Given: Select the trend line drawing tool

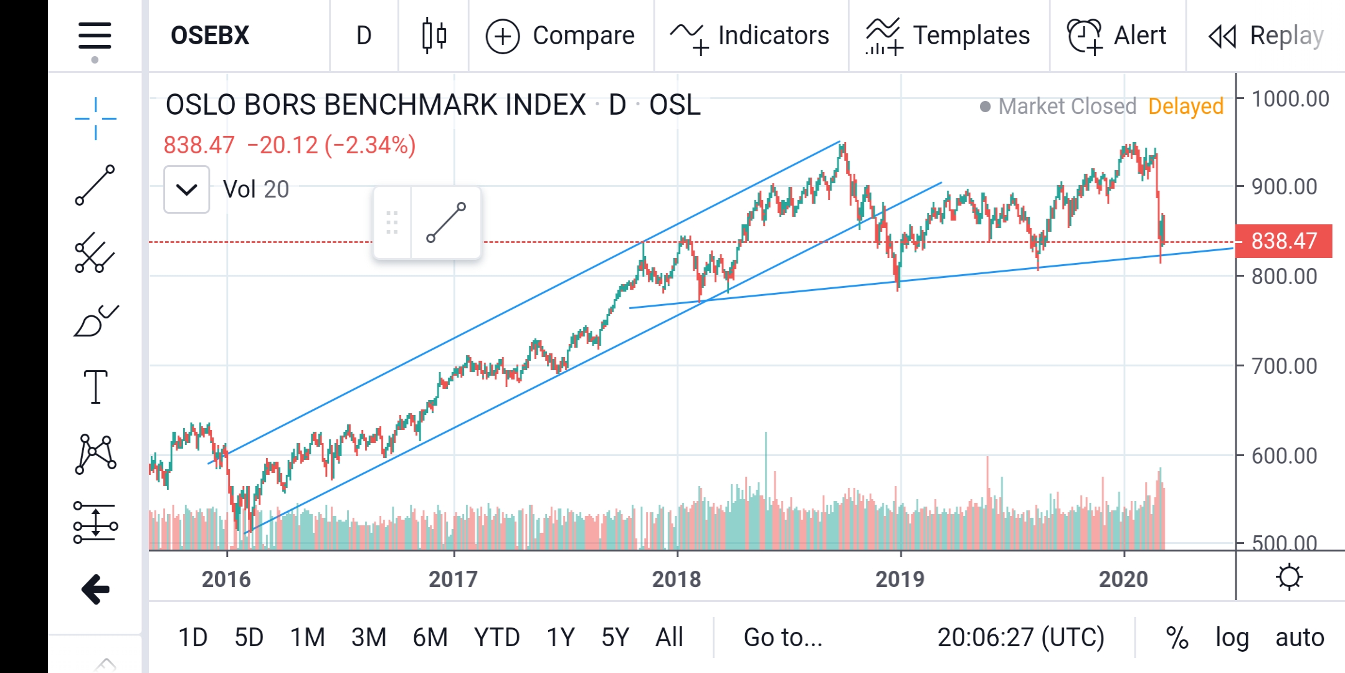Looking at the screenshot, I should [95, 185].
